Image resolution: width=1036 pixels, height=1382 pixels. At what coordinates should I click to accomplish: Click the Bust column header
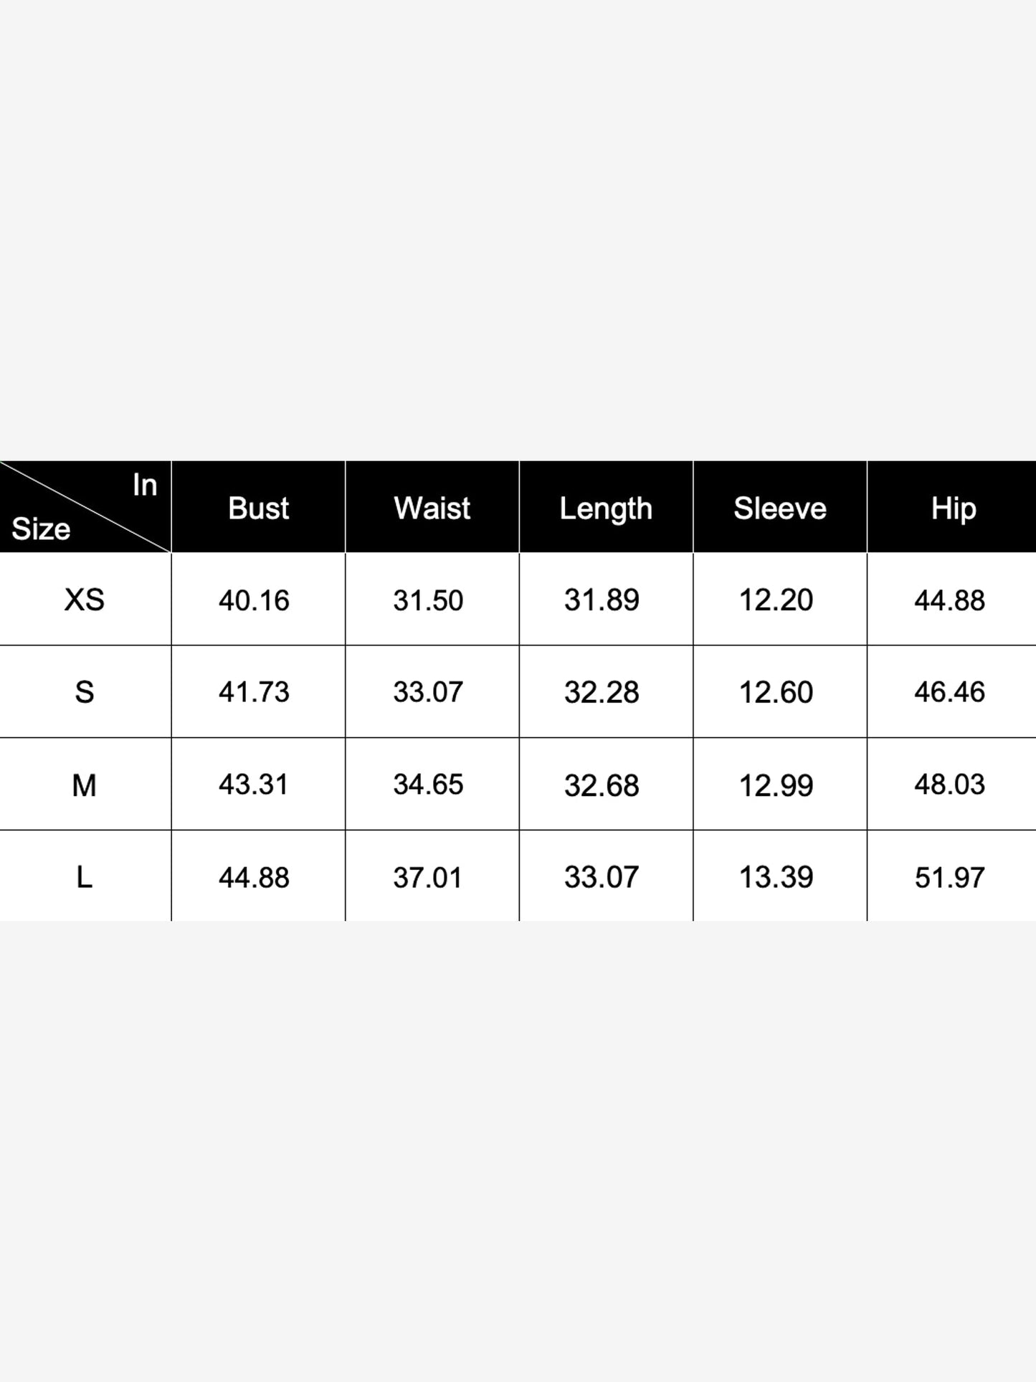(258, 508)
